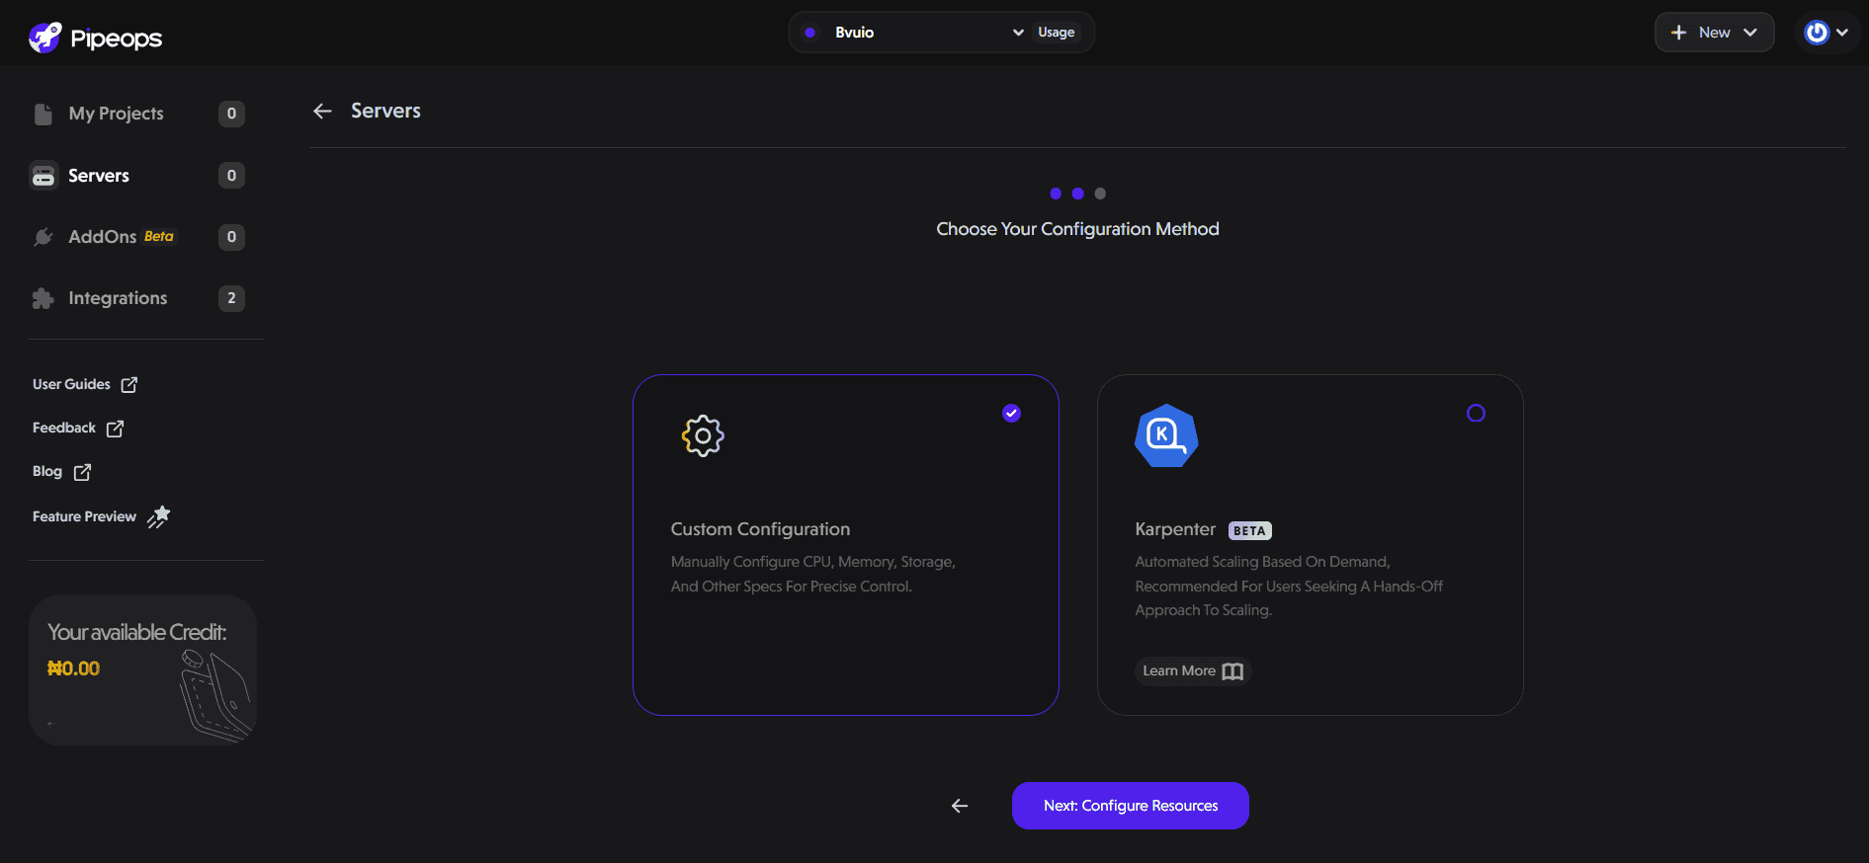The image size is (1869, 863).
Task: Click the Karpenter title text
Action: coord(1175,529)
